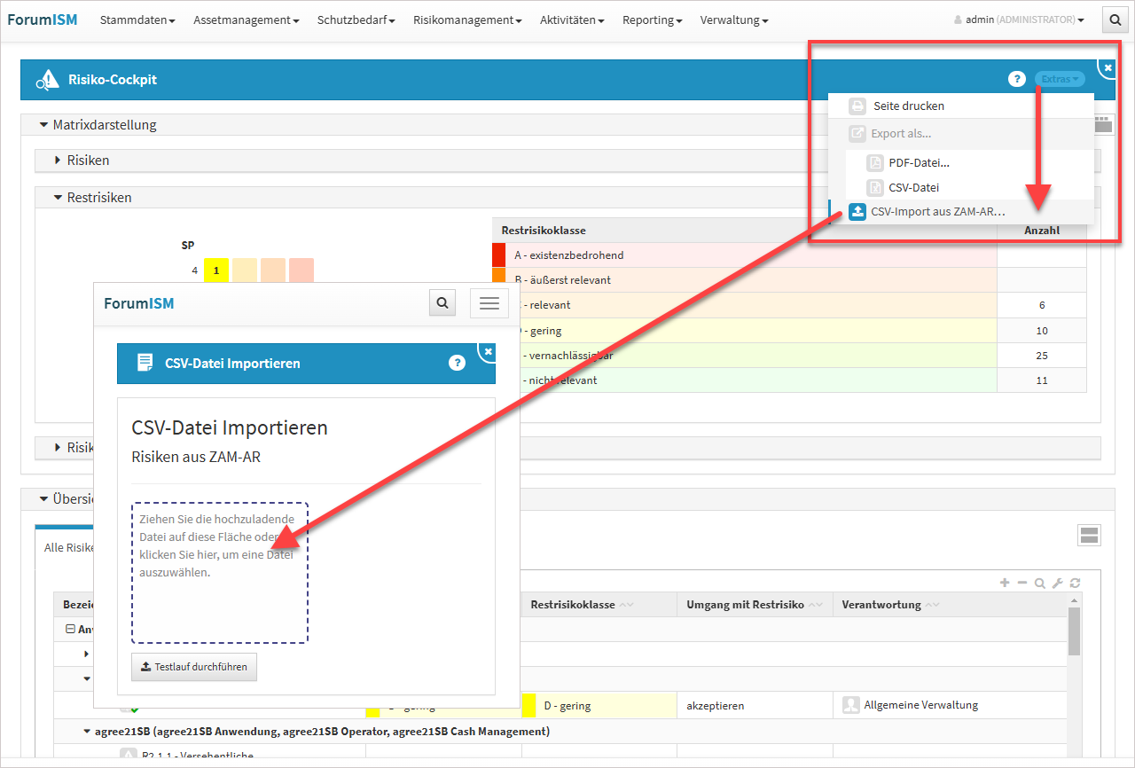
Task: Expand the Risiken subsection
Action: coord(59,161)
